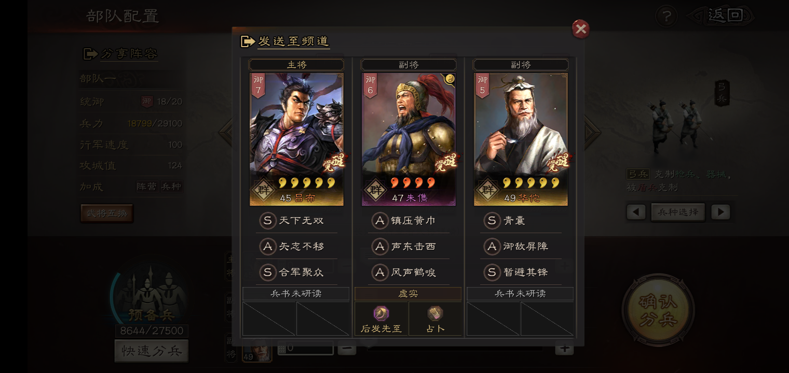Open the 吕布 general card
Screen dimensions: 789x373
click(296, 139)
